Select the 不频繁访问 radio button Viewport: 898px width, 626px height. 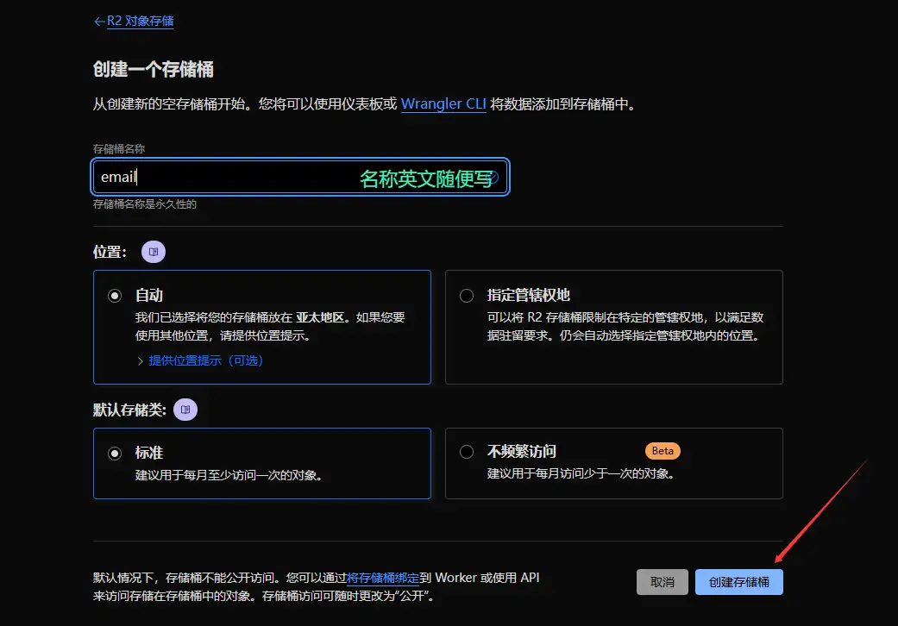pyautogui.click(x=467, y=452)
